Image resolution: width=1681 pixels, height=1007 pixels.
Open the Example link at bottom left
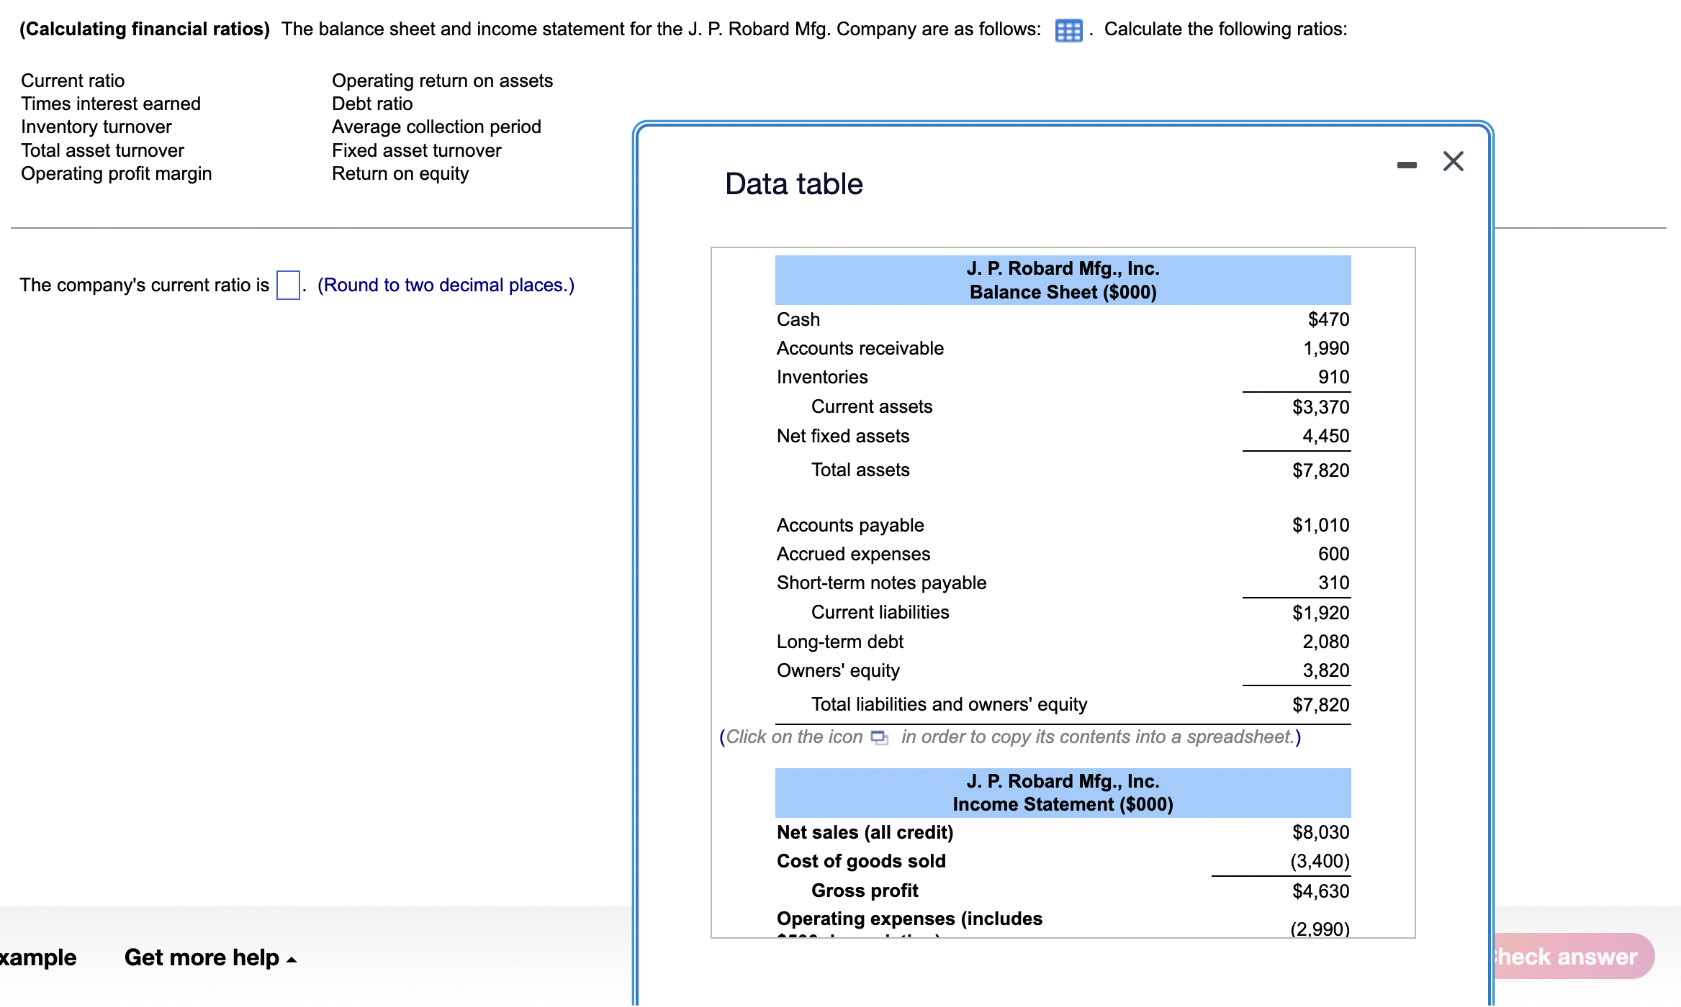pos(37,957)
